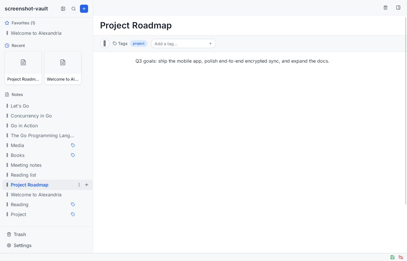
Task: Select the Reading note
Action: click(19, 204)
